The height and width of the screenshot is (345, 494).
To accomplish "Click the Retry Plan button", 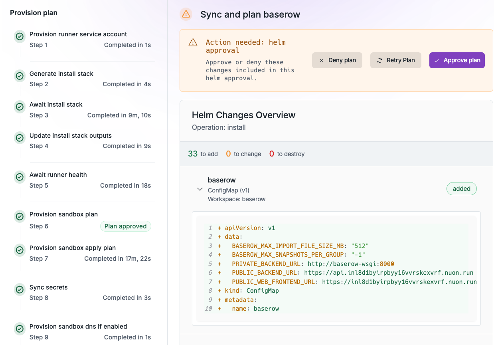I will coord(395,60).
